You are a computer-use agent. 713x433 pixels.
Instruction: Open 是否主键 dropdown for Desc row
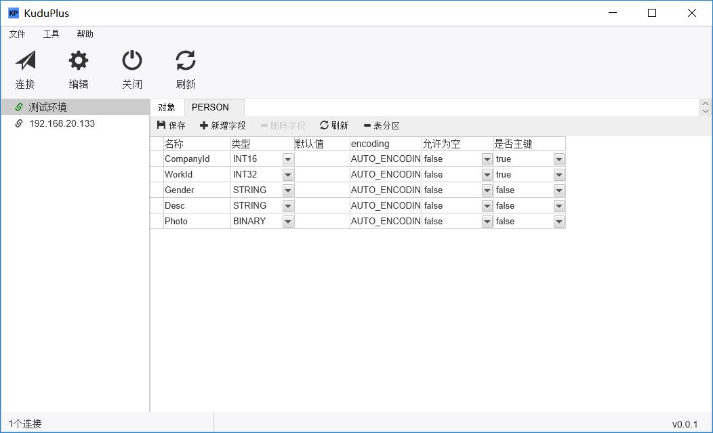click(559, 205)
